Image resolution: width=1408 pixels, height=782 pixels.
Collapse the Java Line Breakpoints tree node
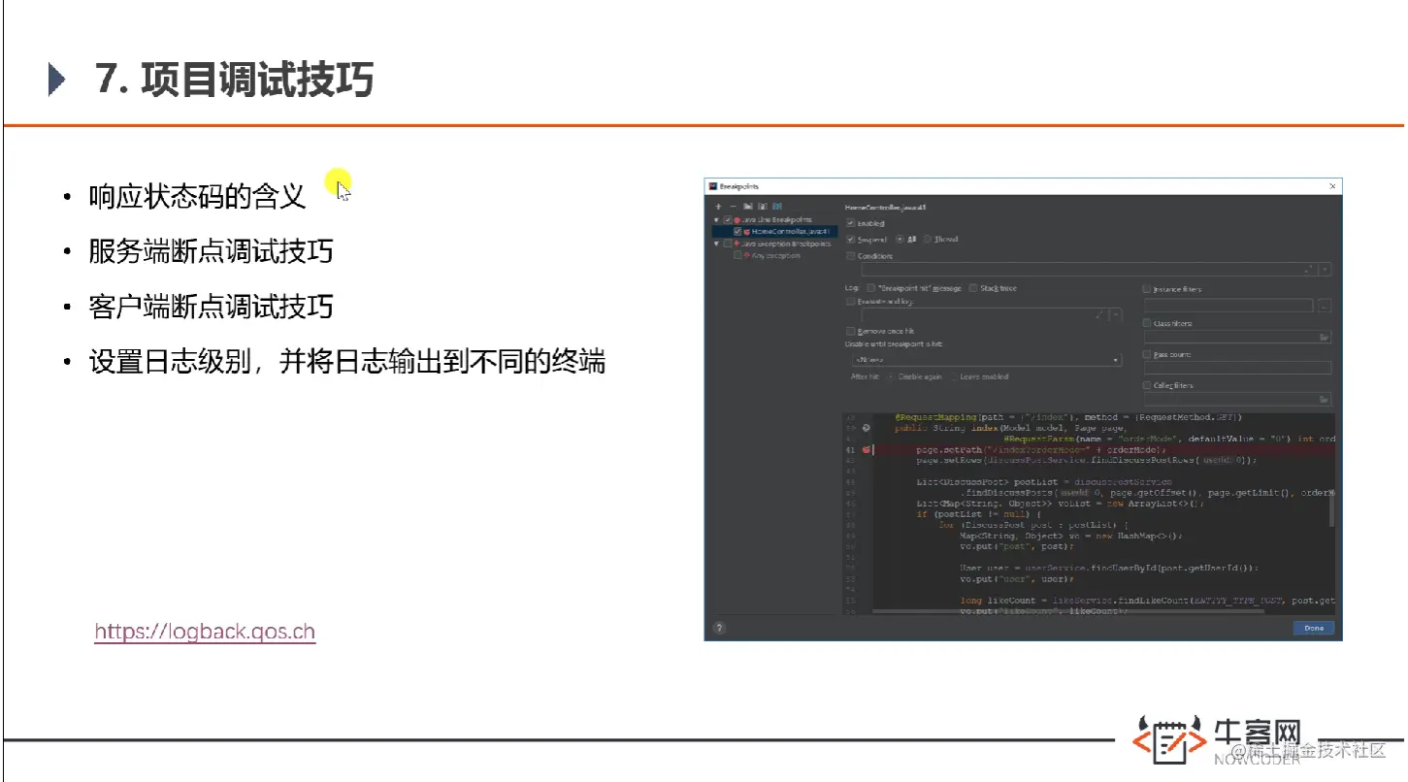pos(716,220)
